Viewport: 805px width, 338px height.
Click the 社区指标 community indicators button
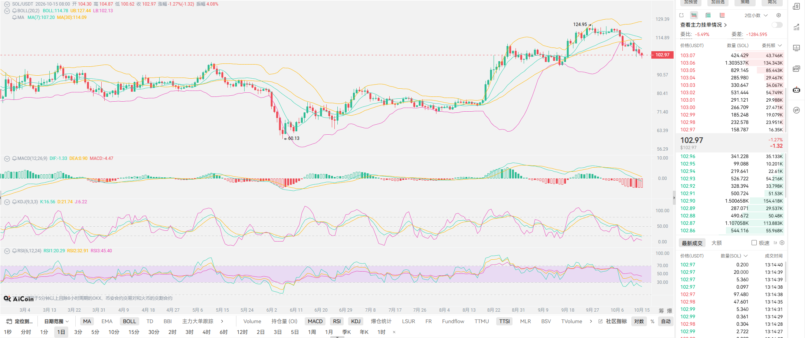coord(613,321)
